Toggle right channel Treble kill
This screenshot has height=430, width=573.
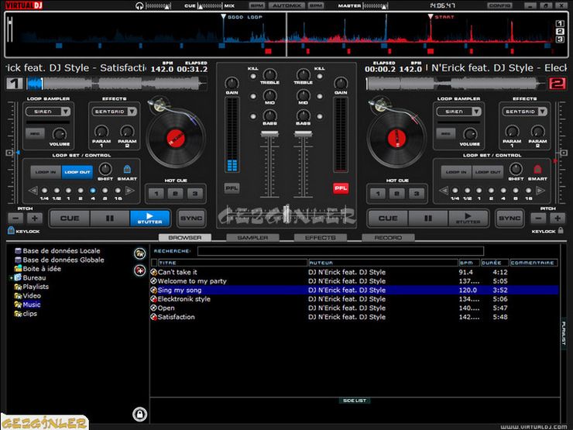point(319,77)
